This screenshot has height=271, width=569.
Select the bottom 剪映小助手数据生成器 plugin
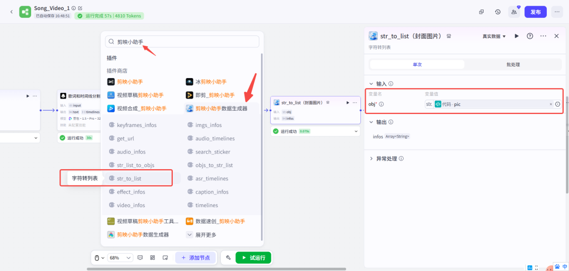(x=138, y=235)
